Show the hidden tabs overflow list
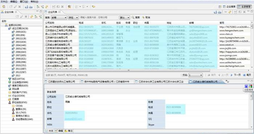Image resolution: width=254 pixels, height=134 pixels. [227, 81]
